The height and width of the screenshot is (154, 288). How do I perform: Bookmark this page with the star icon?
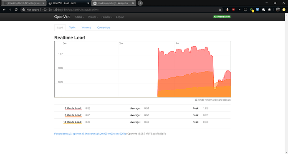(x=220, y=10)
